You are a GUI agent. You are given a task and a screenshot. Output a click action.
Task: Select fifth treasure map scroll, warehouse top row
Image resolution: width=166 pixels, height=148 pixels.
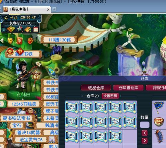(x=130, y=108)
